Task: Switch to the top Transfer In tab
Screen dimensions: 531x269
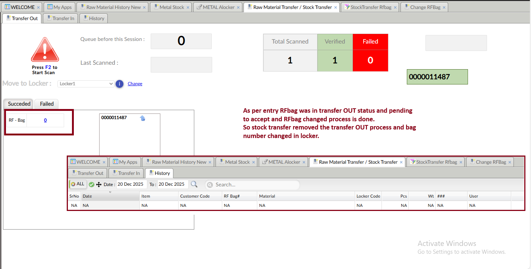Action: point(60,18)
